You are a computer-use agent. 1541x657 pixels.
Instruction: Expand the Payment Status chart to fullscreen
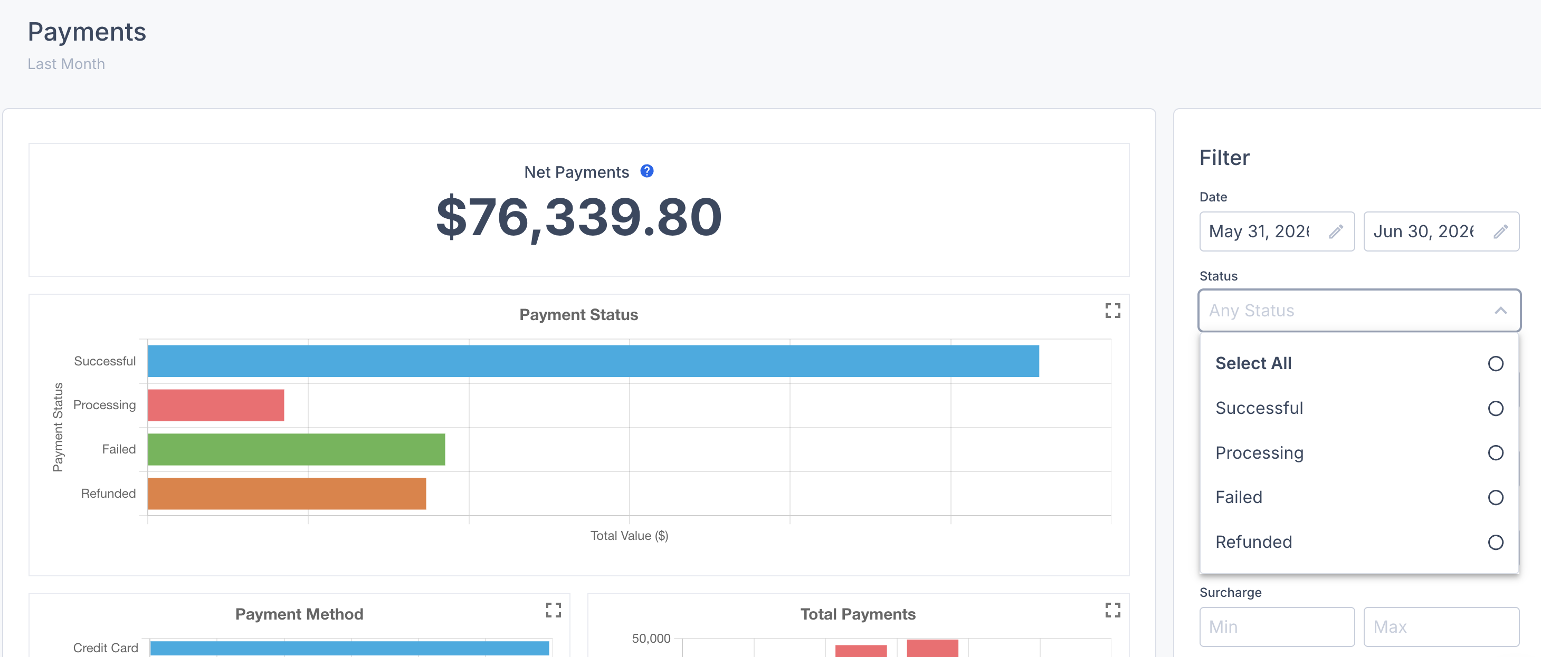[x=1112, y=310]
